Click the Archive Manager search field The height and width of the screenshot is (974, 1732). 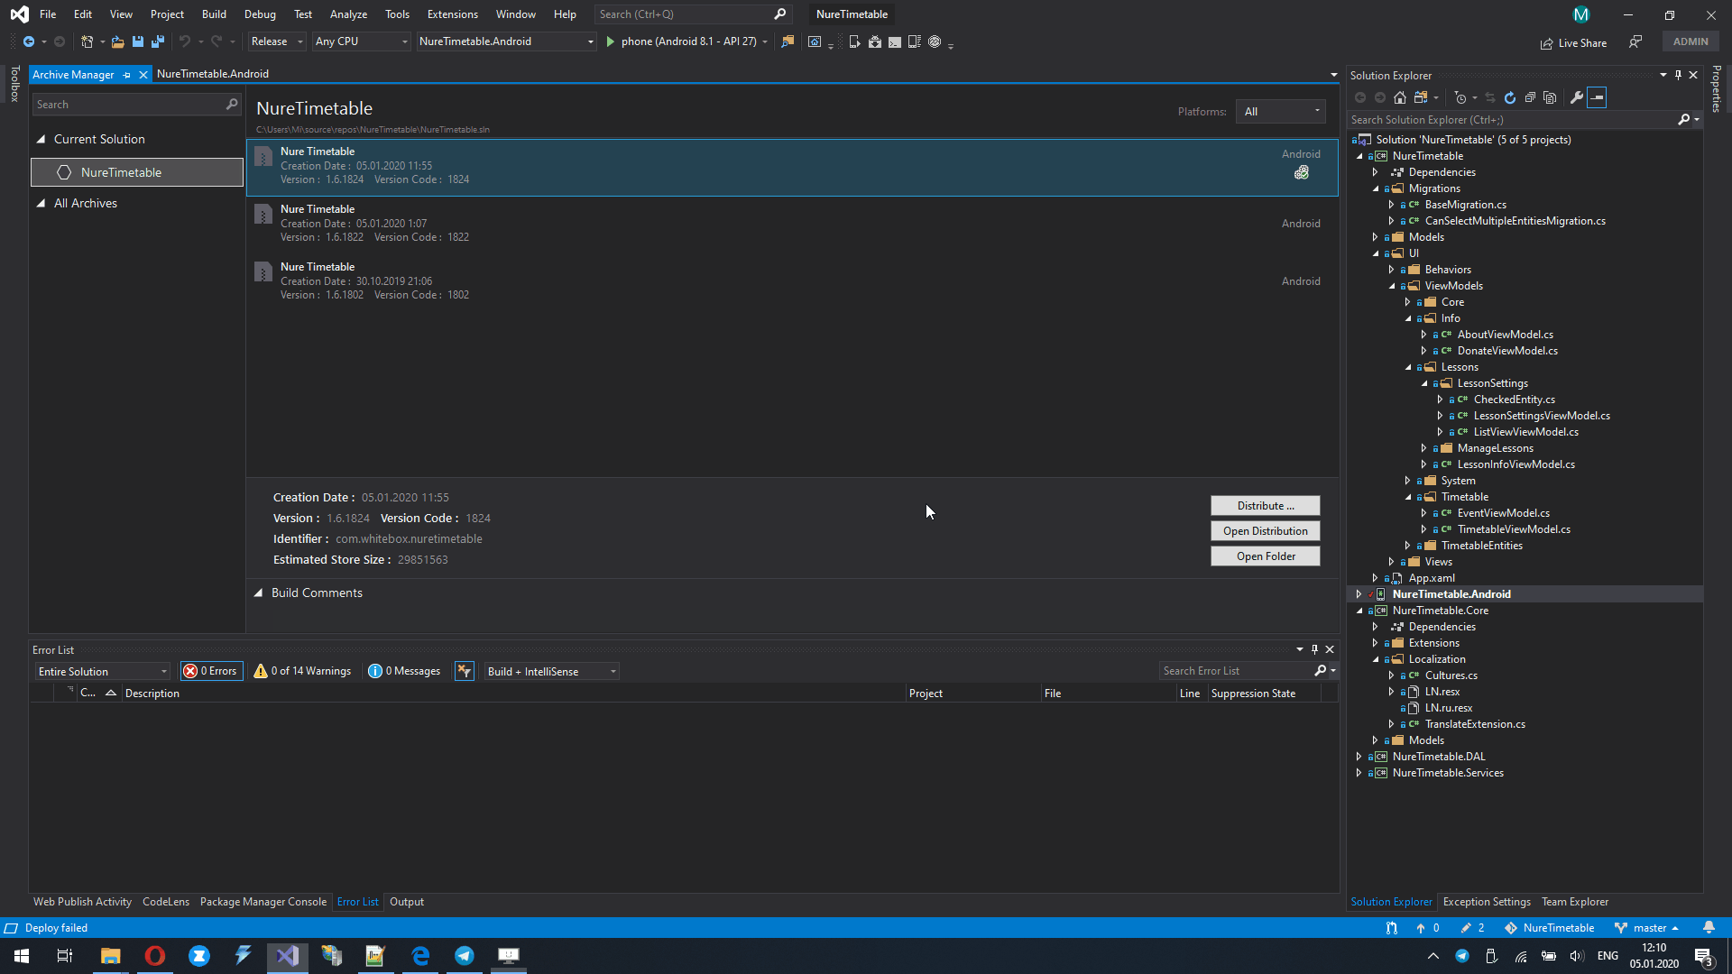pyautogui.click(x=137, y=105)
